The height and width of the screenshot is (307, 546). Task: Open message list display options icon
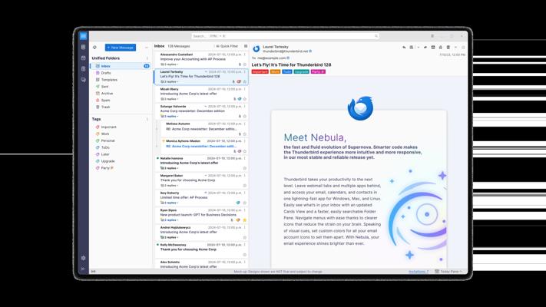[246, 46]
